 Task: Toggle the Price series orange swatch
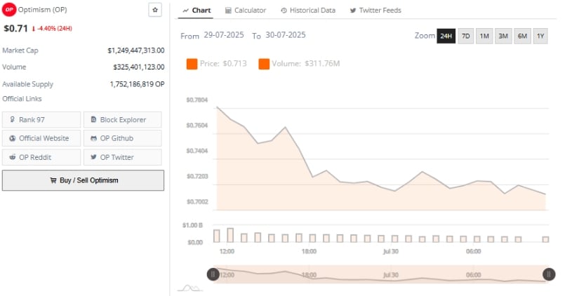tap(192, 64)
